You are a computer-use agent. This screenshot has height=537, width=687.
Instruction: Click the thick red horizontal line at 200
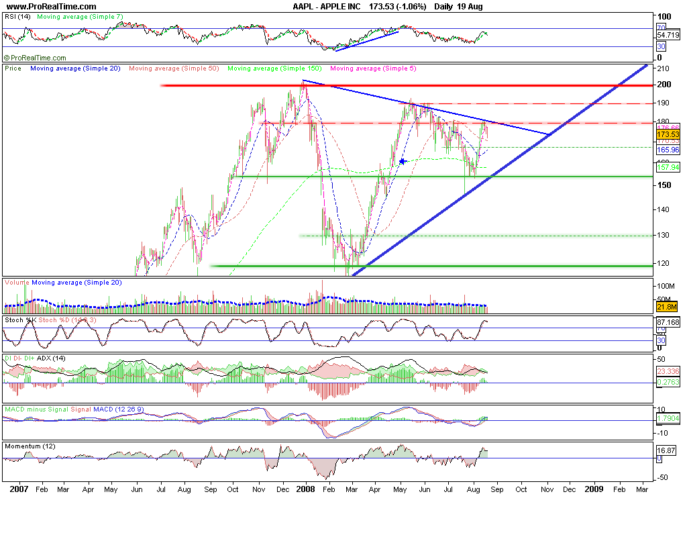pyautogui.click(x=406, y=85)
